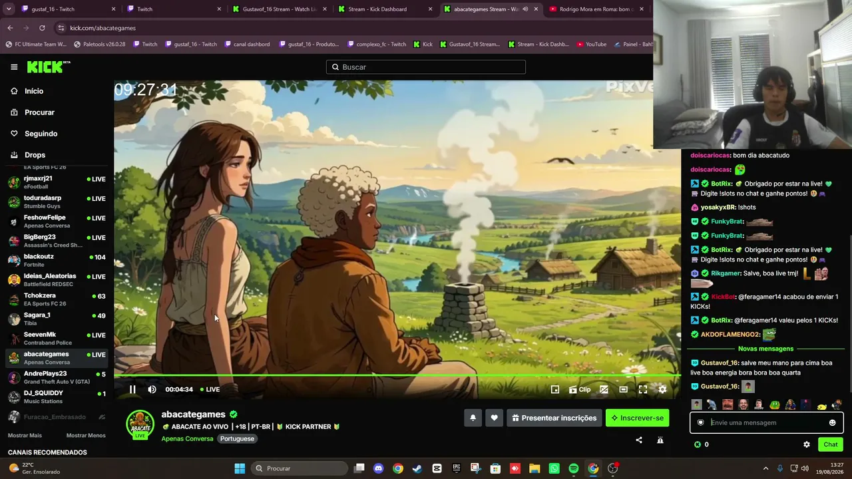
Task: Mute the stream volume
Action: (x=152, y=390)
